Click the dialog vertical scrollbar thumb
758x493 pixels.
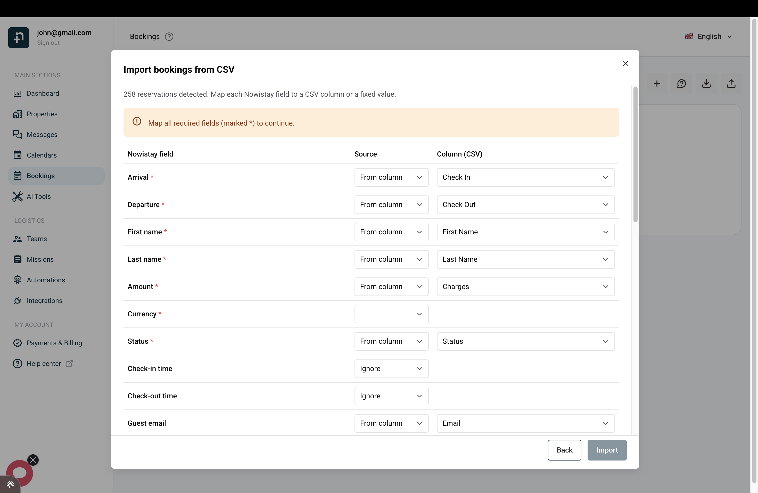pyautogui.click(x=635, y=154)
